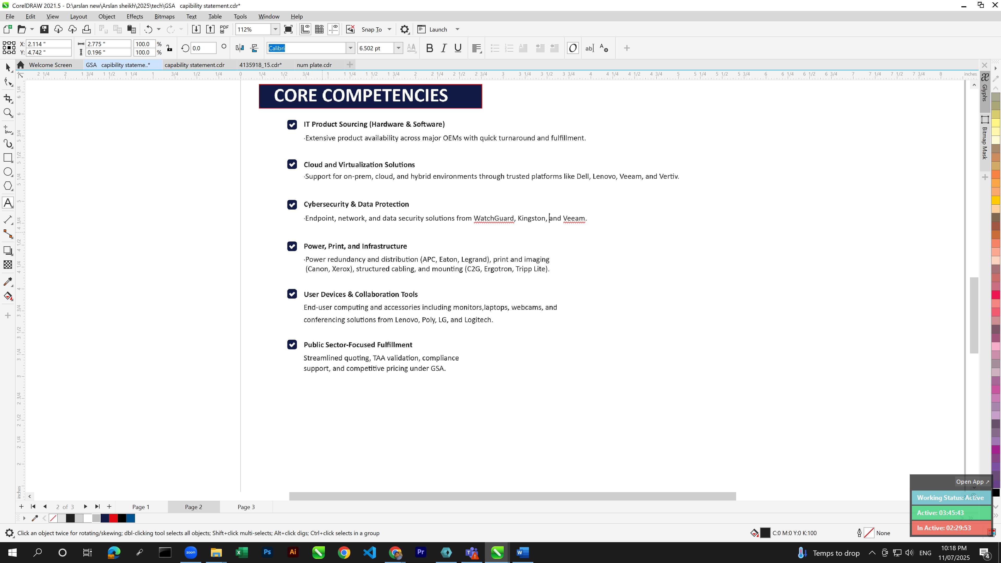Click the black fill color indicator

pos(765,533)
